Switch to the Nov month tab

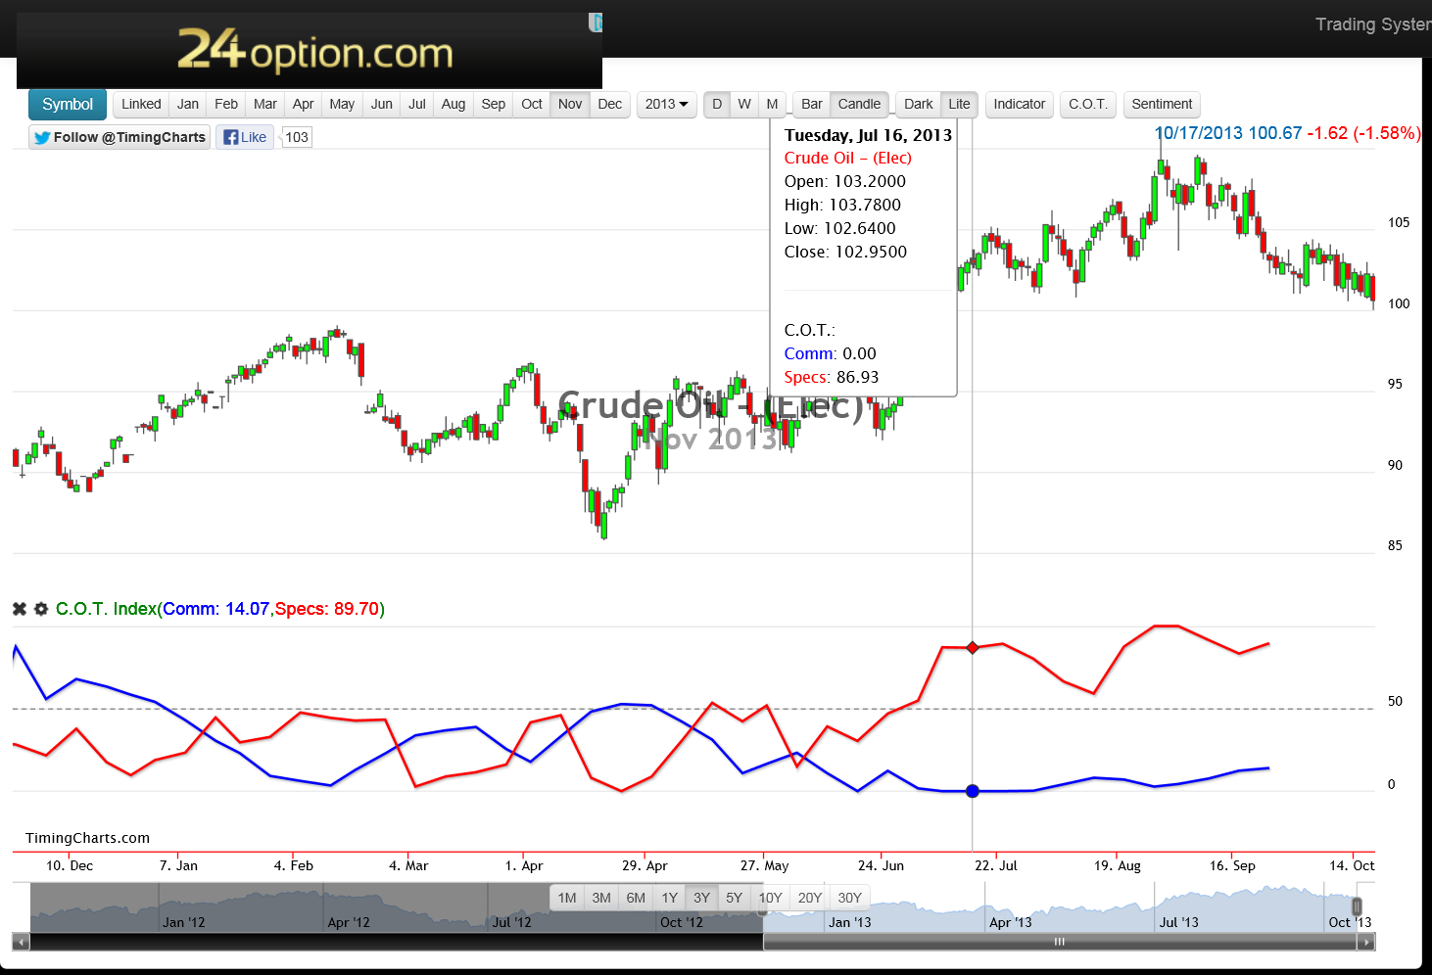569,104
